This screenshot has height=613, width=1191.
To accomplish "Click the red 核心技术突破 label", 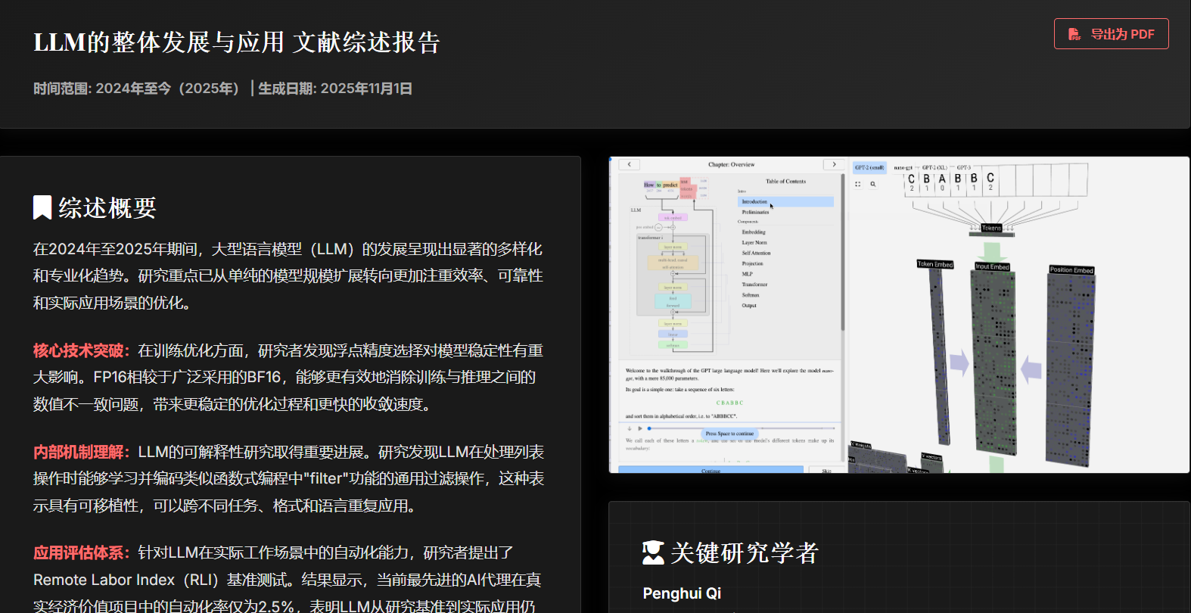I will [82, 350].
